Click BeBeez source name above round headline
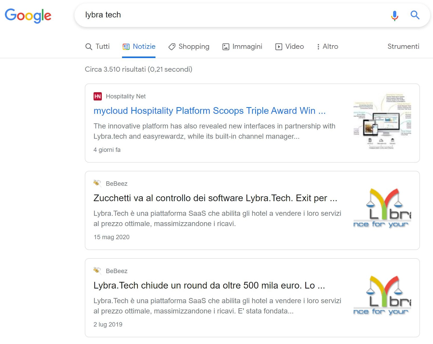The height and width of the screenshot is (344, 433). pos(117,271)
